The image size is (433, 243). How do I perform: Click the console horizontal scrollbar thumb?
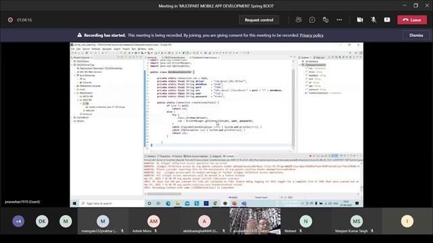[x=164, y=194]
